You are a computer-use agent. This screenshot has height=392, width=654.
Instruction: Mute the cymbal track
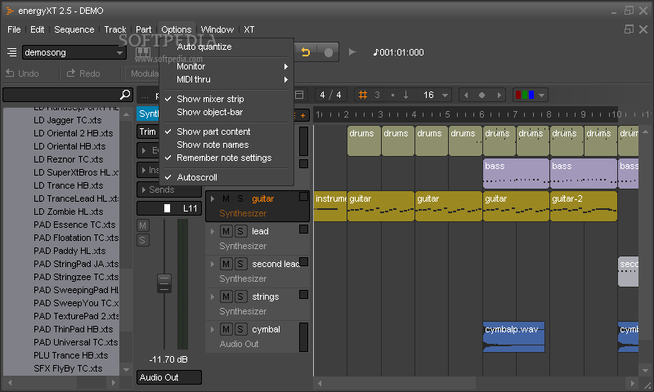coord(226,329)
